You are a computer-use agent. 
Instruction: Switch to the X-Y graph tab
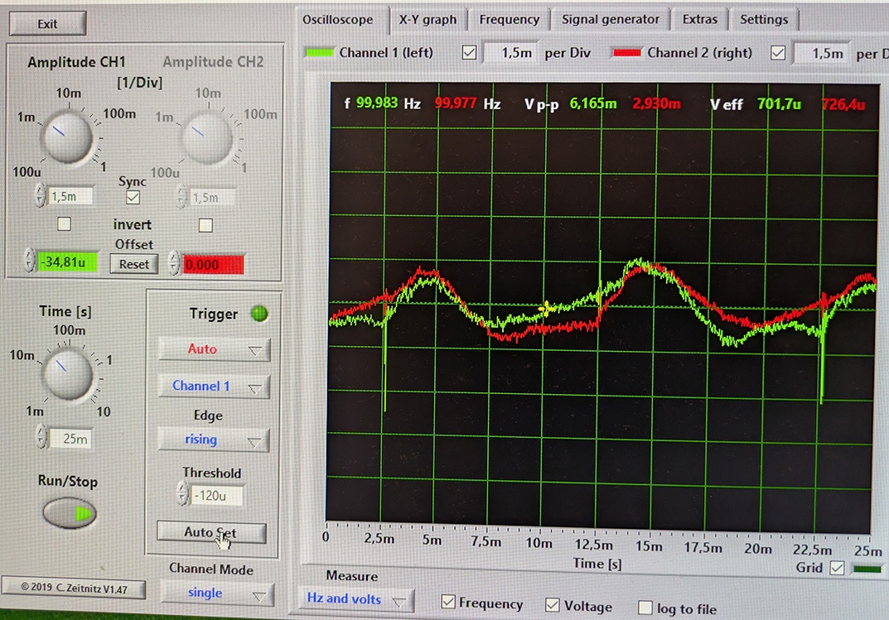[428, 20]
